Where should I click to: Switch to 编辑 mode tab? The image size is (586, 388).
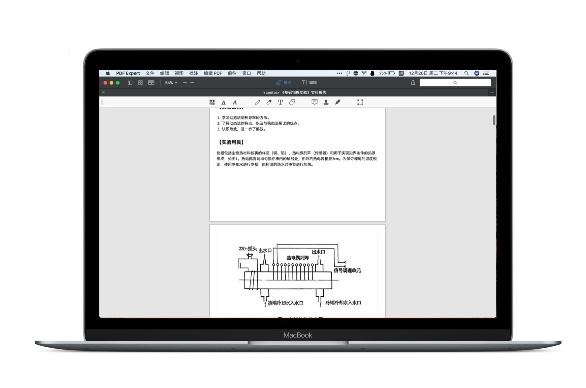click(x=310, y=83)
